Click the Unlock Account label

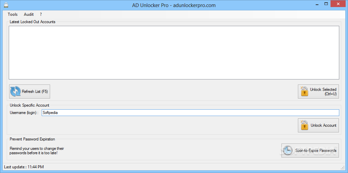[323, 125]
